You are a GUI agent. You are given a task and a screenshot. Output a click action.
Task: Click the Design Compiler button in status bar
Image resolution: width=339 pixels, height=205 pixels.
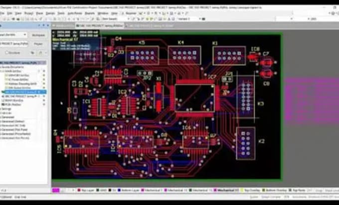271,197
